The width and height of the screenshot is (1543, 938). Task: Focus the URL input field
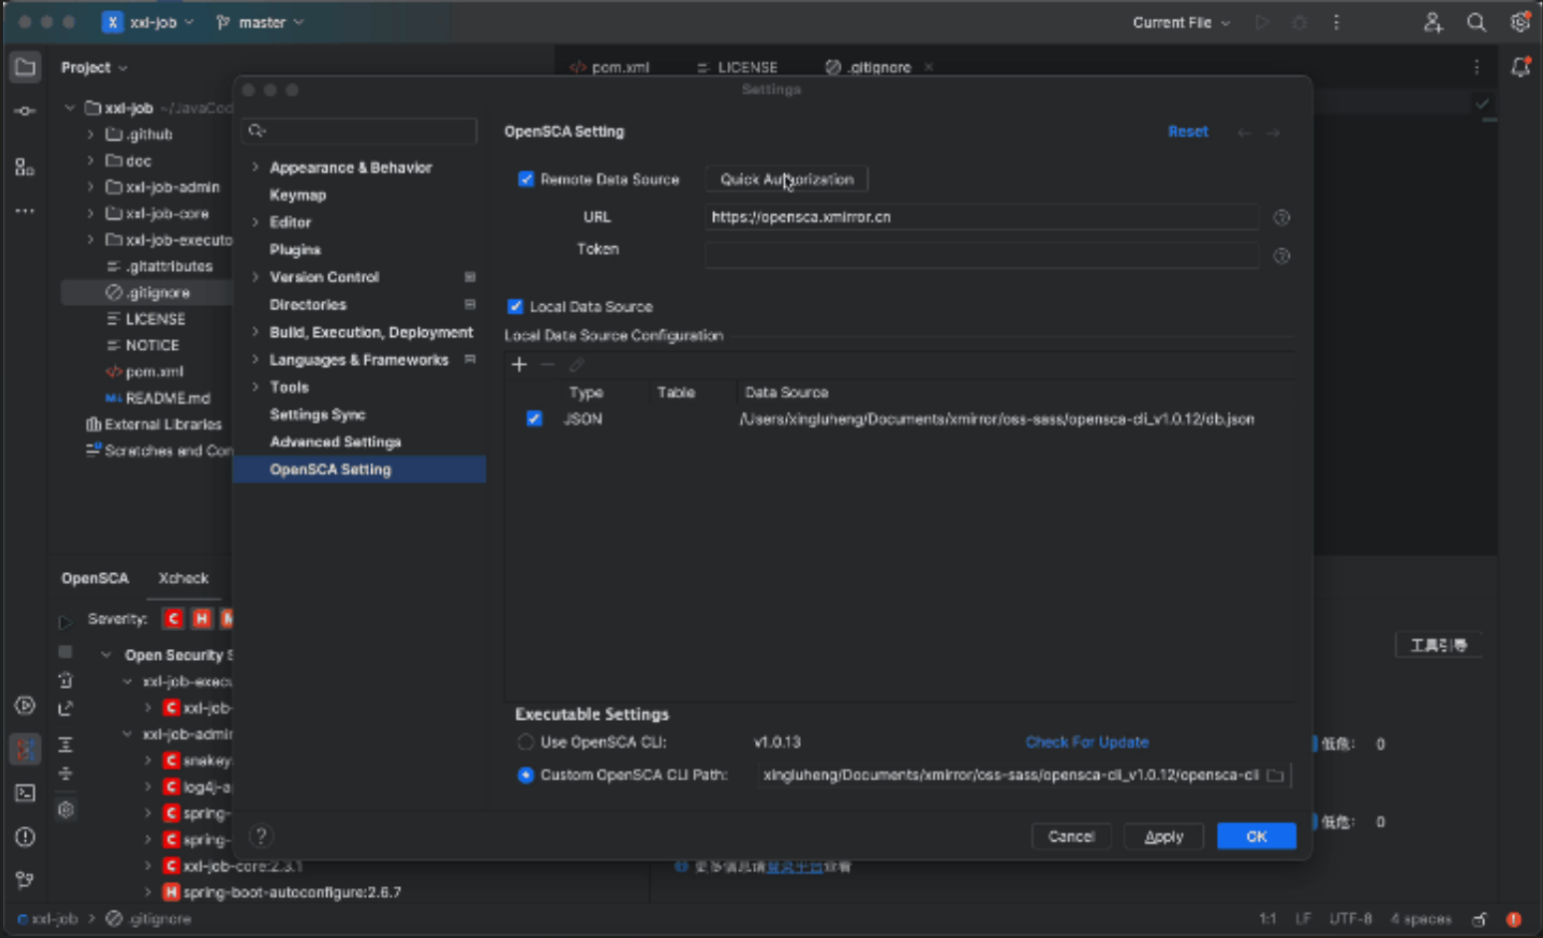tap(981, 217)
